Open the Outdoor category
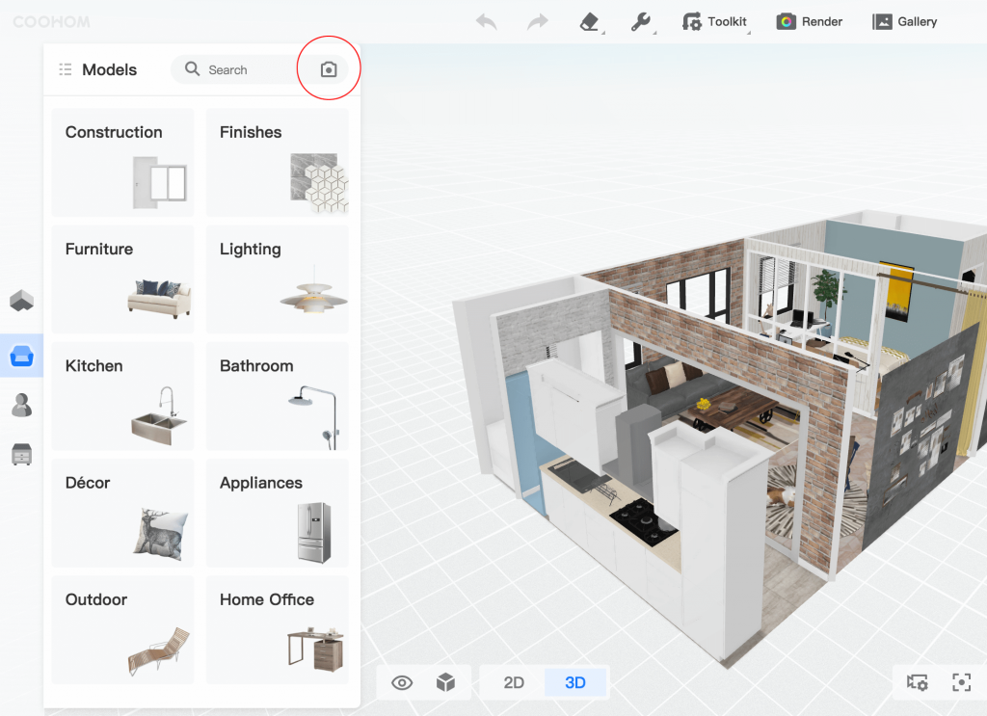Image resolution: width=987 pixels, height=716 pixels. pyautogui.click(x=122, y=630)
